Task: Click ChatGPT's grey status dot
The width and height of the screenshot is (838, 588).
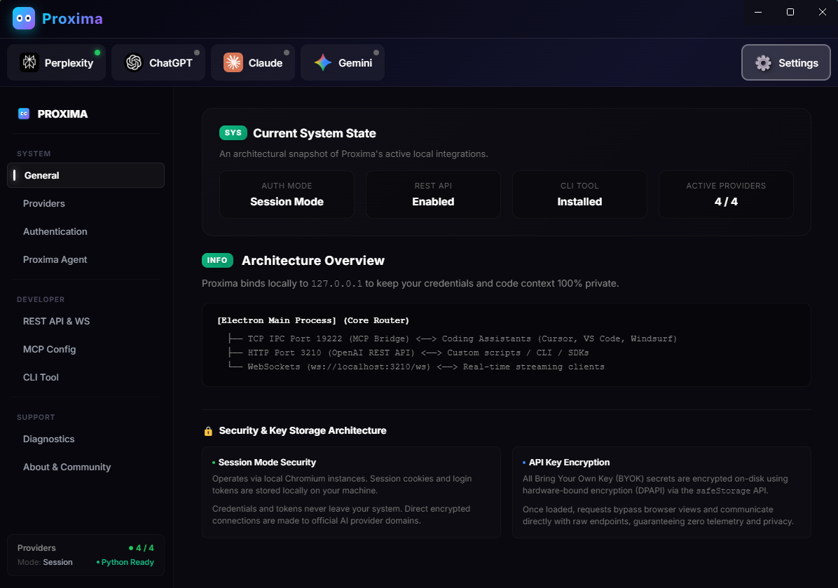Action: coord(197,53)
